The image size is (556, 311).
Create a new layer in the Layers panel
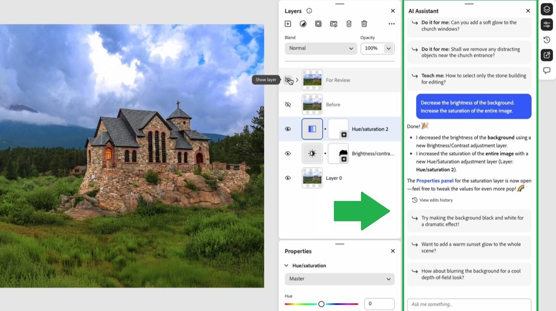(x=288, y=24)
